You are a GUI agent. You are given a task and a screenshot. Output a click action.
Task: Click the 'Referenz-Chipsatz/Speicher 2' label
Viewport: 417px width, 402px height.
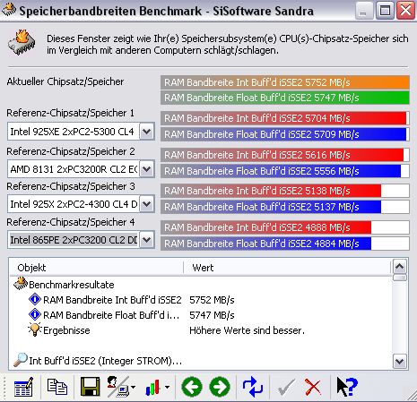(71, 151)
